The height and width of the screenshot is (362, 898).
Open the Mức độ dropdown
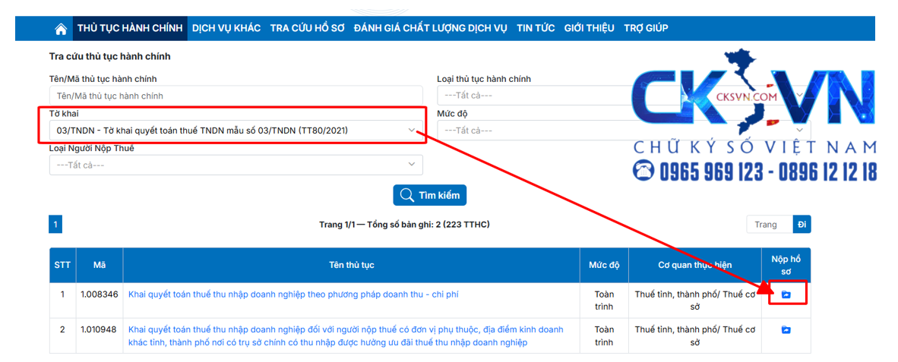[x=532, y=131]
